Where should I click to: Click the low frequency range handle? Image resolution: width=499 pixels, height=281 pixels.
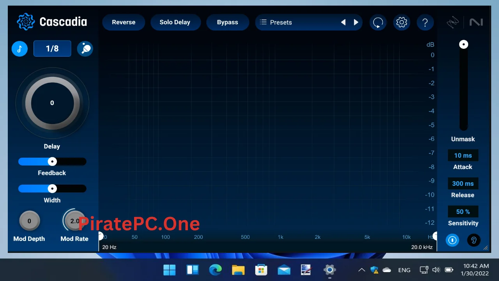pyautogui.click(x=100, y=236)
